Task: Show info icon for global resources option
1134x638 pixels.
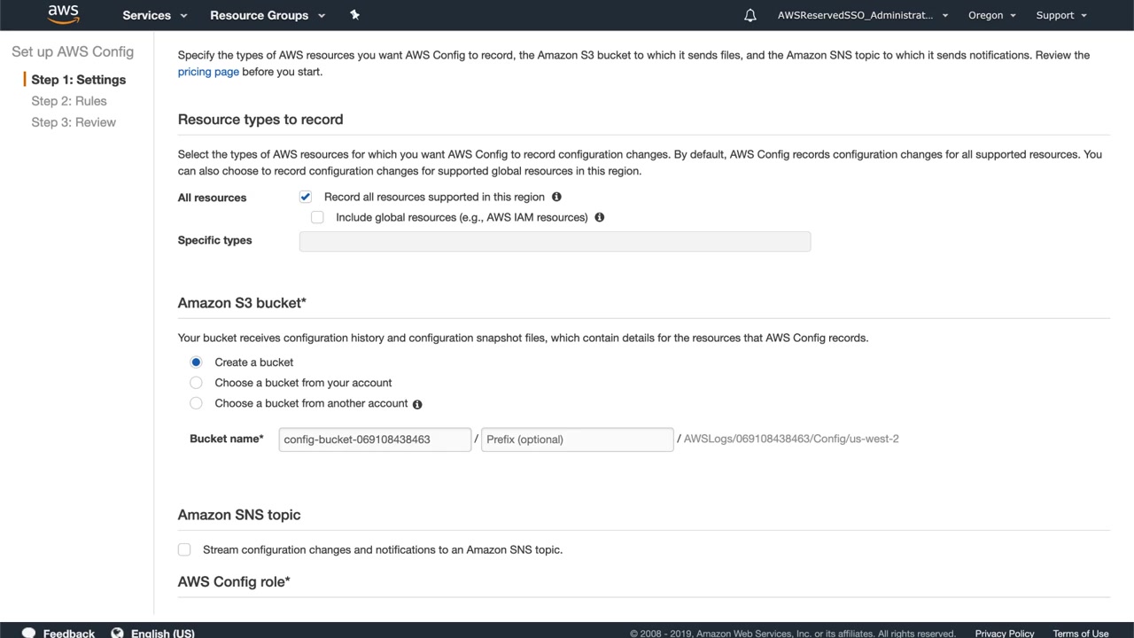Action: pyautogui.click(x=600, y=217)
